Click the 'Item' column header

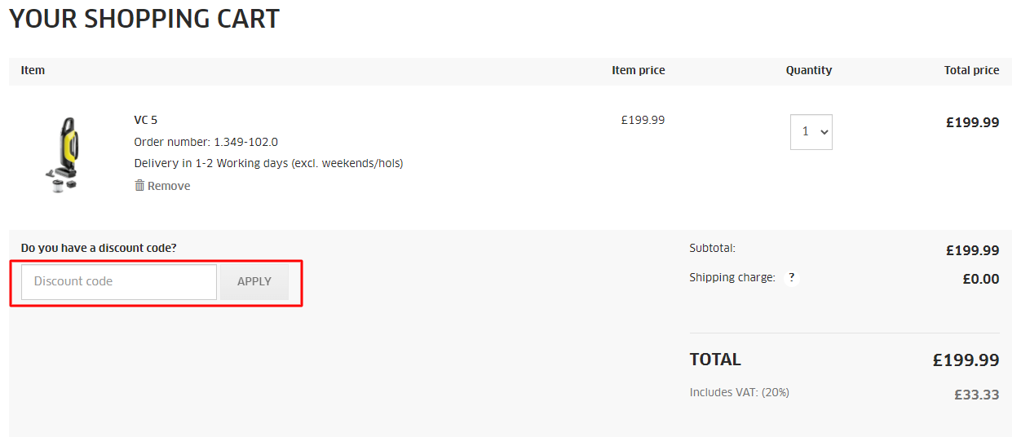33,71
